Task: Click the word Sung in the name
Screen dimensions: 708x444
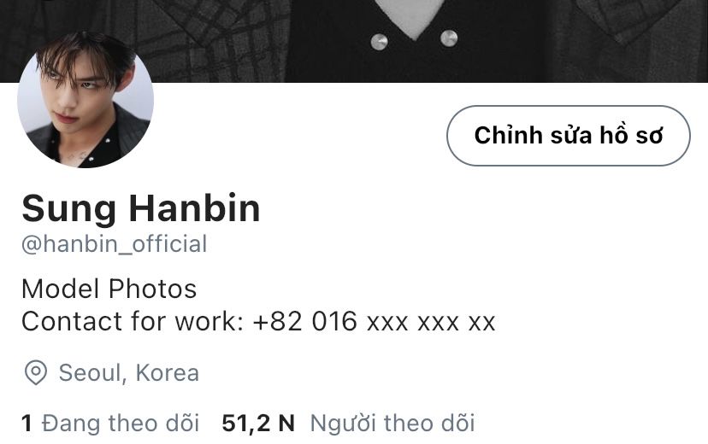Action: click(x=69, y=209)
